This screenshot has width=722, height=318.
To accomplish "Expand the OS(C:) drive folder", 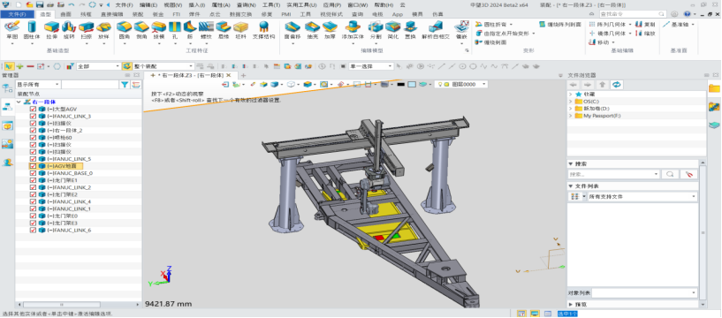I will 571,102.
